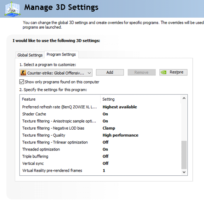
Task: Open Threaded optimization On value
Action: [x=105, y=149]
